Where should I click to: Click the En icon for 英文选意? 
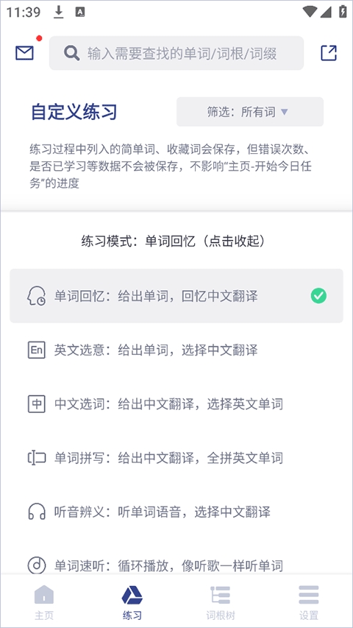[37, 350]
